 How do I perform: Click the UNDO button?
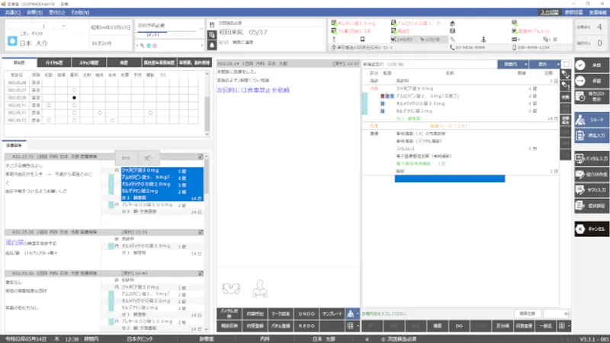point(307,313)
